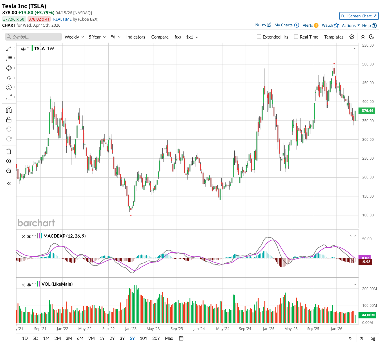Expand the 5-Year period dropdown

click(97, 37)
